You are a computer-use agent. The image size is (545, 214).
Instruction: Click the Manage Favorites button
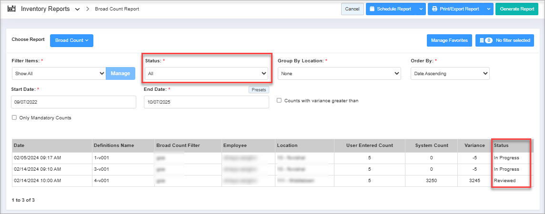coord(449,41)
